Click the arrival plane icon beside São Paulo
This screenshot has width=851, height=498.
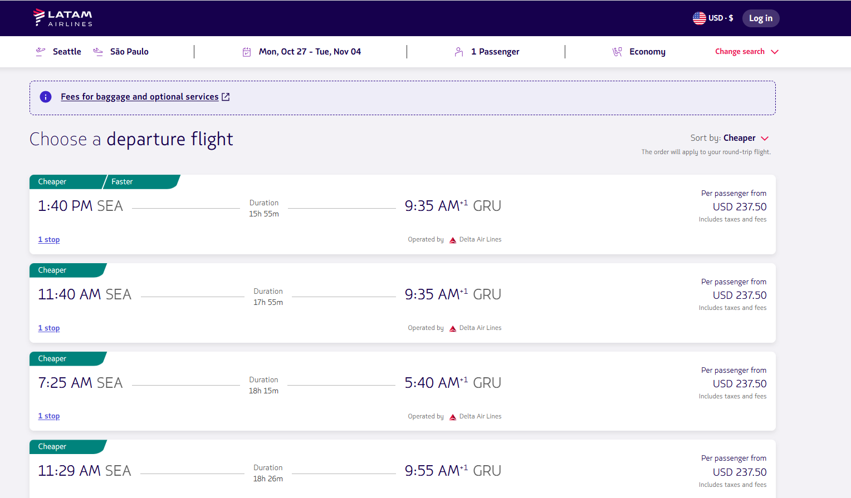coord(98,52)
